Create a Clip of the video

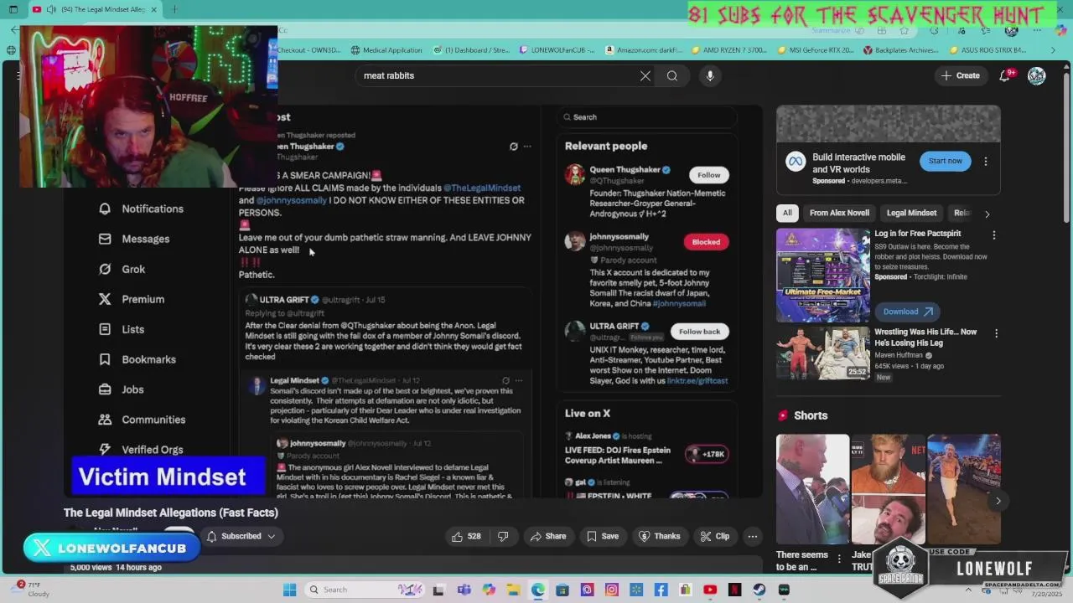click(x=715, y=536)
